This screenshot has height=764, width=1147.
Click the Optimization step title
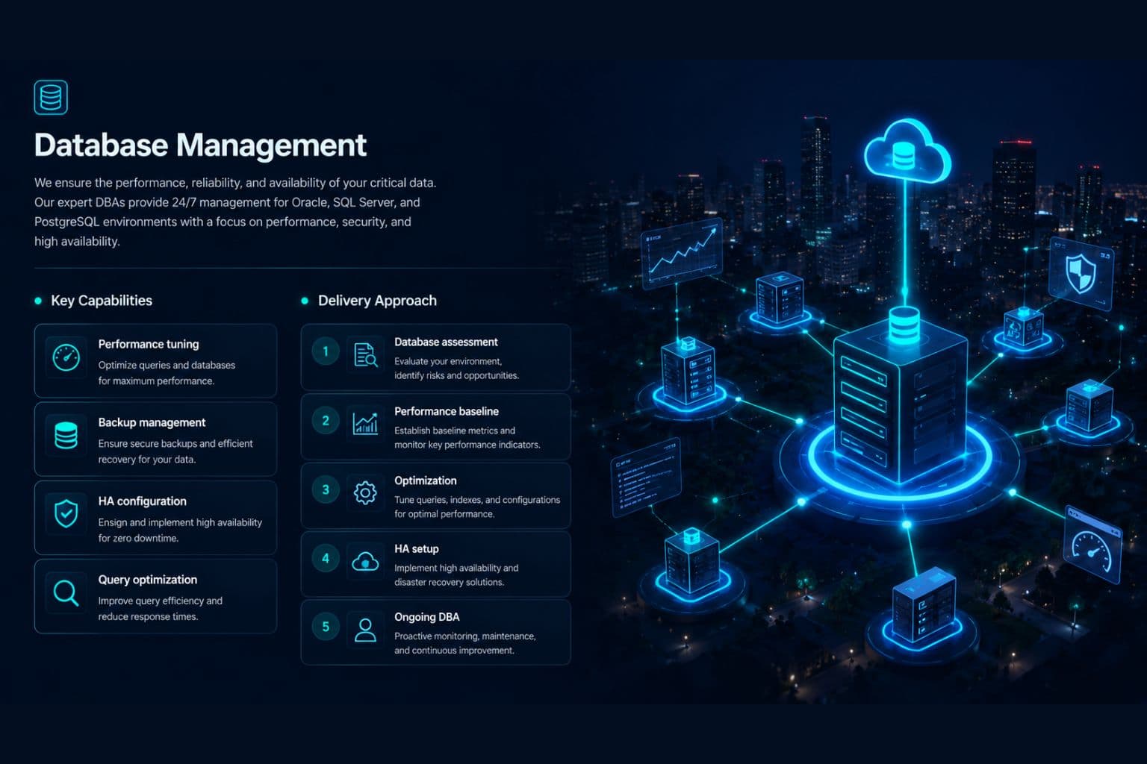point(426,480)
